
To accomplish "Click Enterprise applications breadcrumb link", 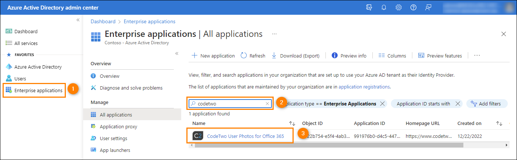I will pyautogui.click(x=149, y=21).
